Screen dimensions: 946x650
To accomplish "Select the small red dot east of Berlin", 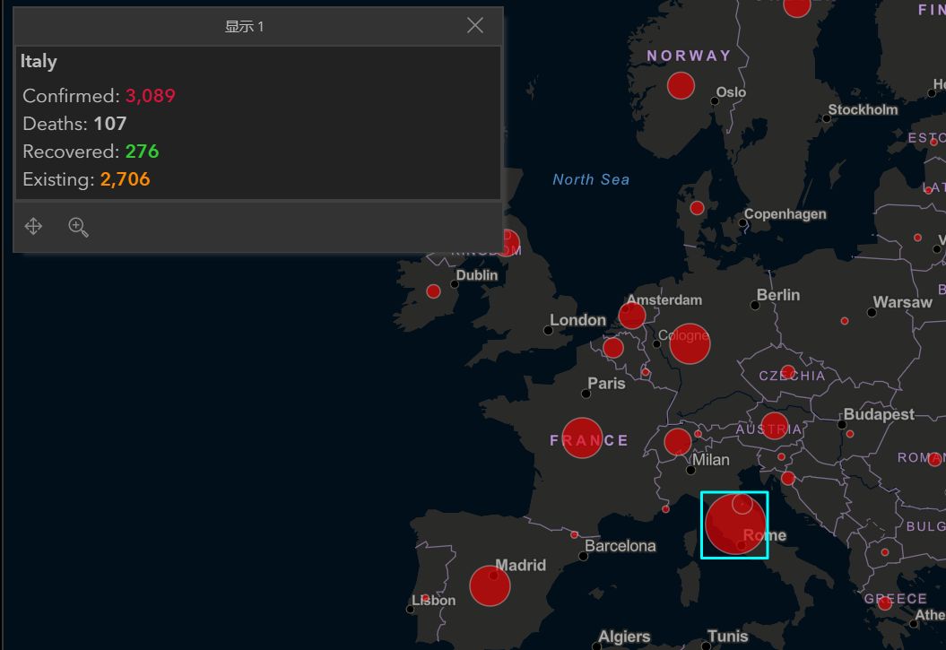I will tap(844, 321).
